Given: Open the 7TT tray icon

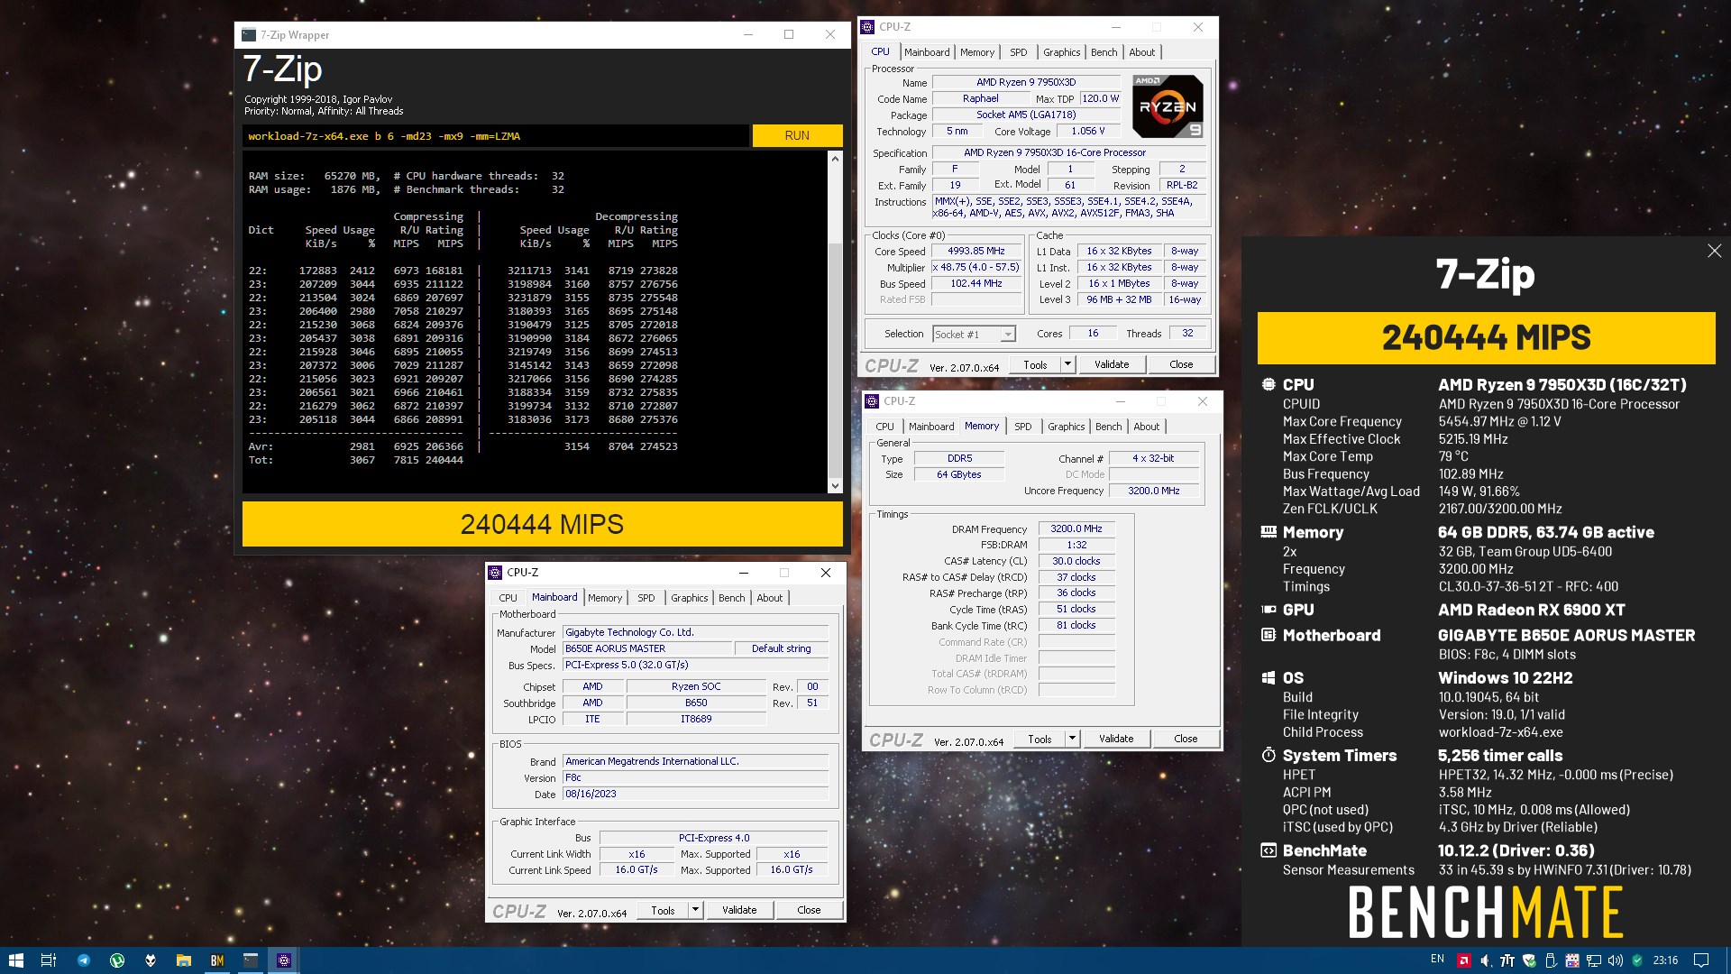Looking at the screenshot, I should [x=1507, y=960].
